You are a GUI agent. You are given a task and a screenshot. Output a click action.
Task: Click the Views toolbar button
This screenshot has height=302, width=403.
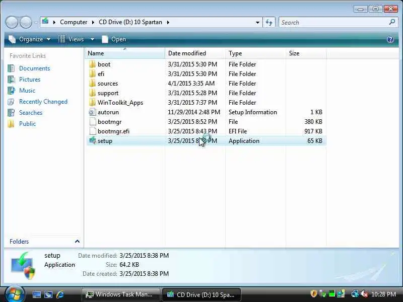click(71, 39)
